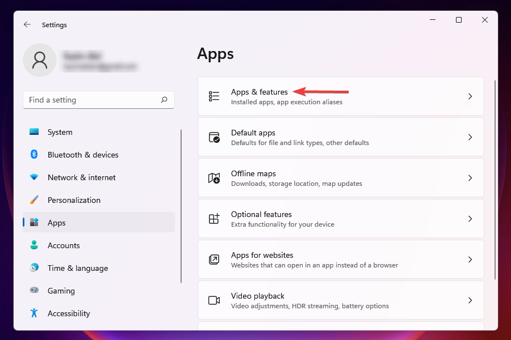The image size is (511, 340).
Task: Open the System settings category
Action: pyautogui.click(x=99, y=132)
